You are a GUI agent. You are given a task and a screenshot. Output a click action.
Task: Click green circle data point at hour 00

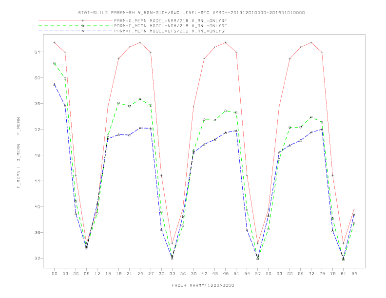point(55,63)
